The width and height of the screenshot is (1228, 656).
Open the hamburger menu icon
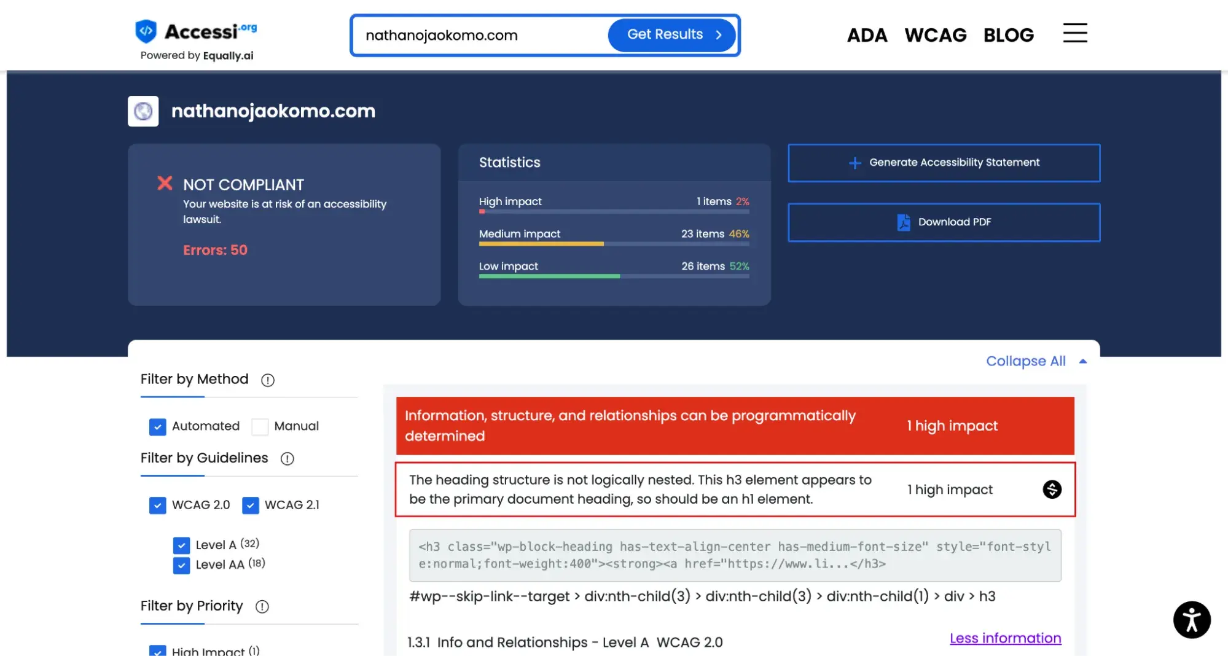click(1075, 33)
